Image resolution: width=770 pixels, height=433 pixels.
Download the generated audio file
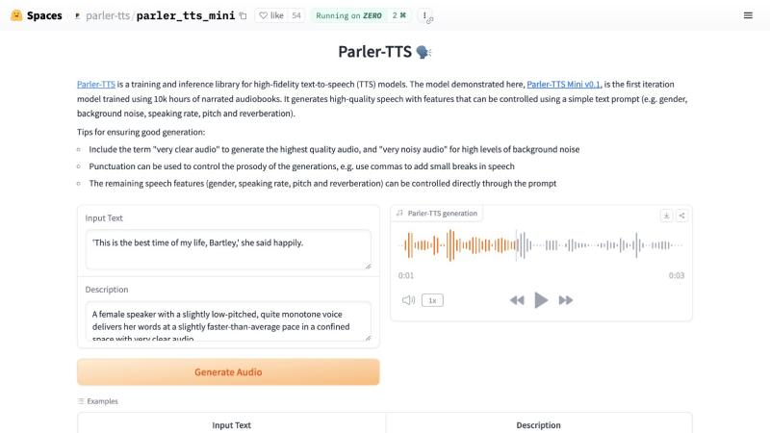tap(666, 216)
